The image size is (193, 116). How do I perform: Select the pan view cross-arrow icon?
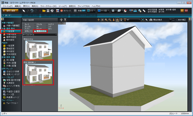pyautogui.click(x=99, y=20)
